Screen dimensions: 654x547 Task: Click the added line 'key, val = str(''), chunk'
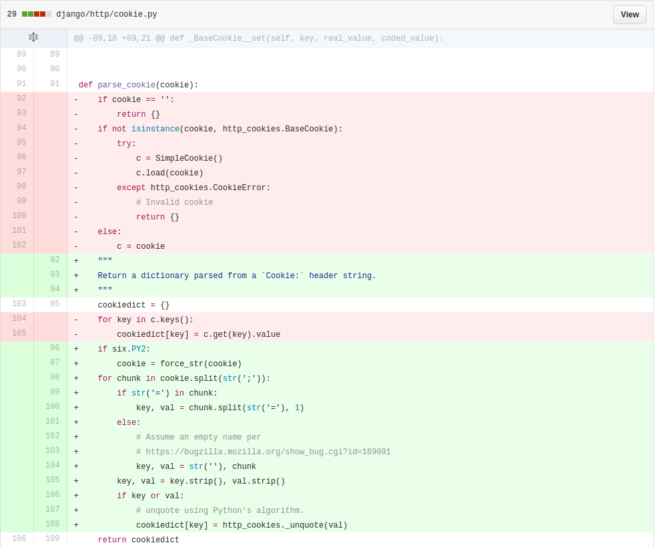pyautogui.click(x=196, y=466)
